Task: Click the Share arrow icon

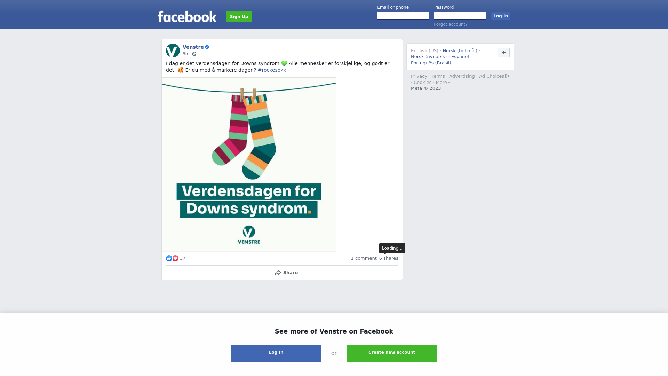Action: tap(278, 273)
